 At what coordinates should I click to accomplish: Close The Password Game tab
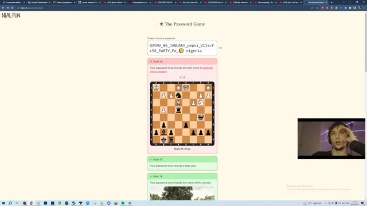click(x=326, y=2)
